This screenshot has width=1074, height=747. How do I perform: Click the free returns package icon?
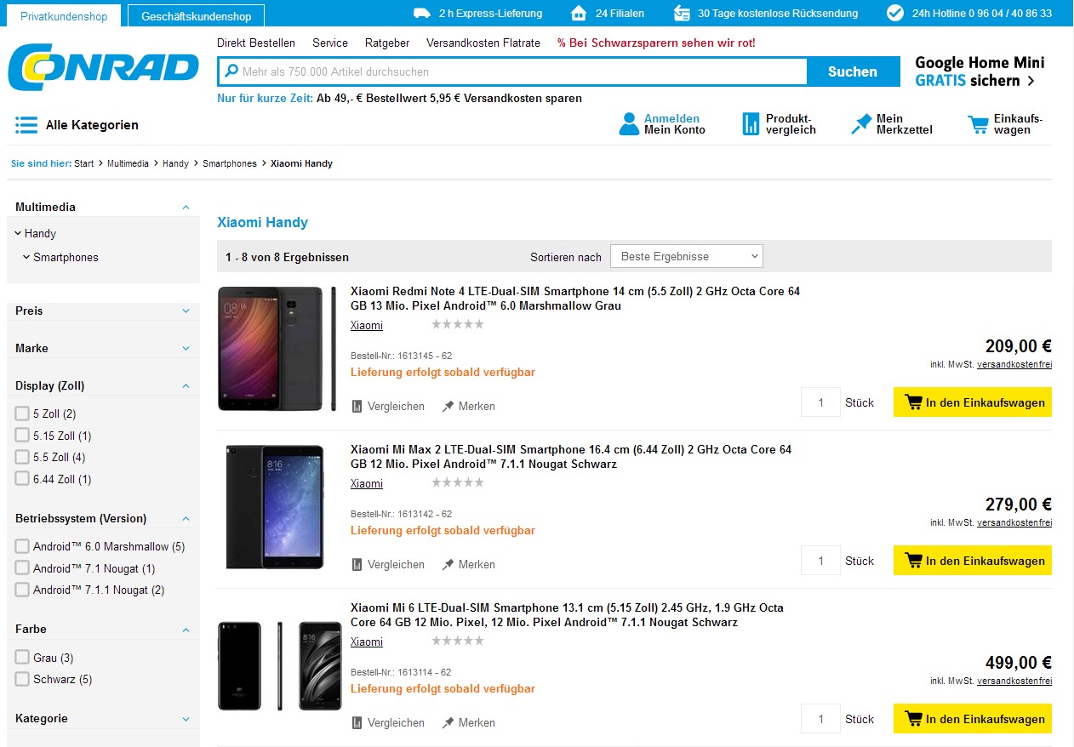point(682,13)
